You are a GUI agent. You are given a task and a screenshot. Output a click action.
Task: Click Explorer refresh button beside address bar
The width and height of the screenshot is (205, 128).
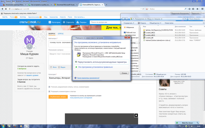tap(186, 19)
